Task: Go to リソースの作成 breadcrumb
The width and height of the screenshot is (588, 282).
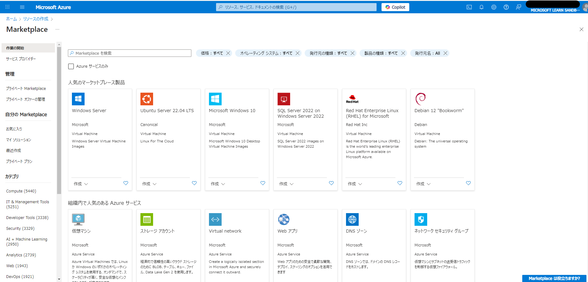Action: coord(36,19)
